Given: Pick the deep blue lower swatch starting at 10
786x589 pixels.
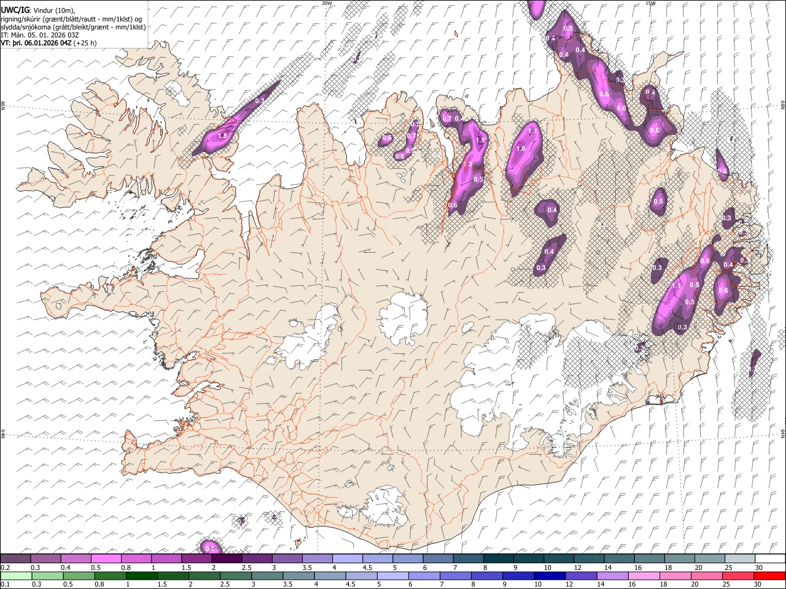Looking at the screenshot, I should point(549,576).
